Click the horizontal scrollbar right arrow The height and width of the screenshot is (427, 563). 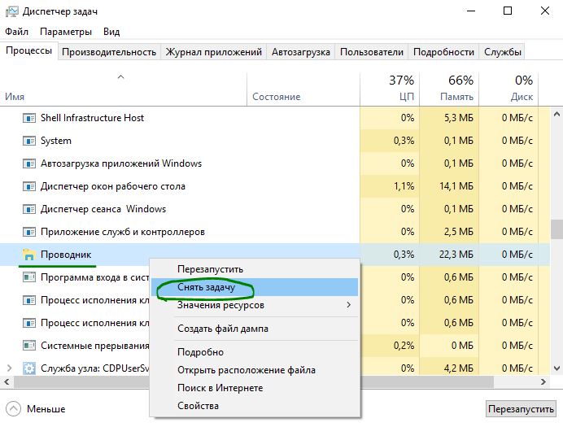(543, 381)
